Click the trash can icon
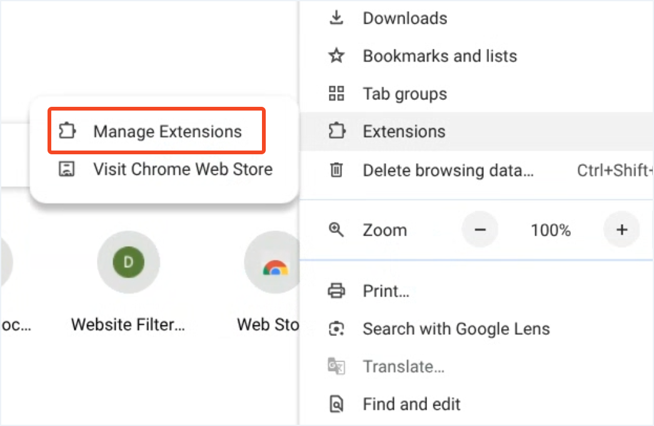Screen dimensions: 654x426 point(336,170)
